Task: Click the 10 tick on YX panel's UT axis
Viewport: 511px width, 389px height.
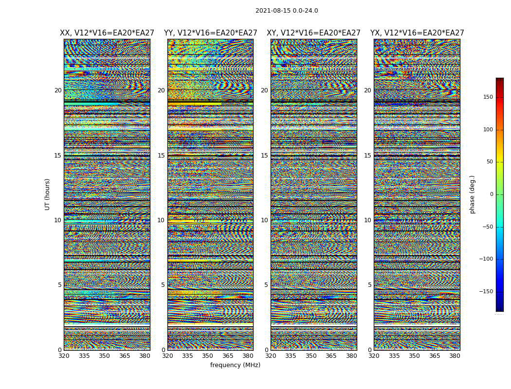Action: coord(368,220)
